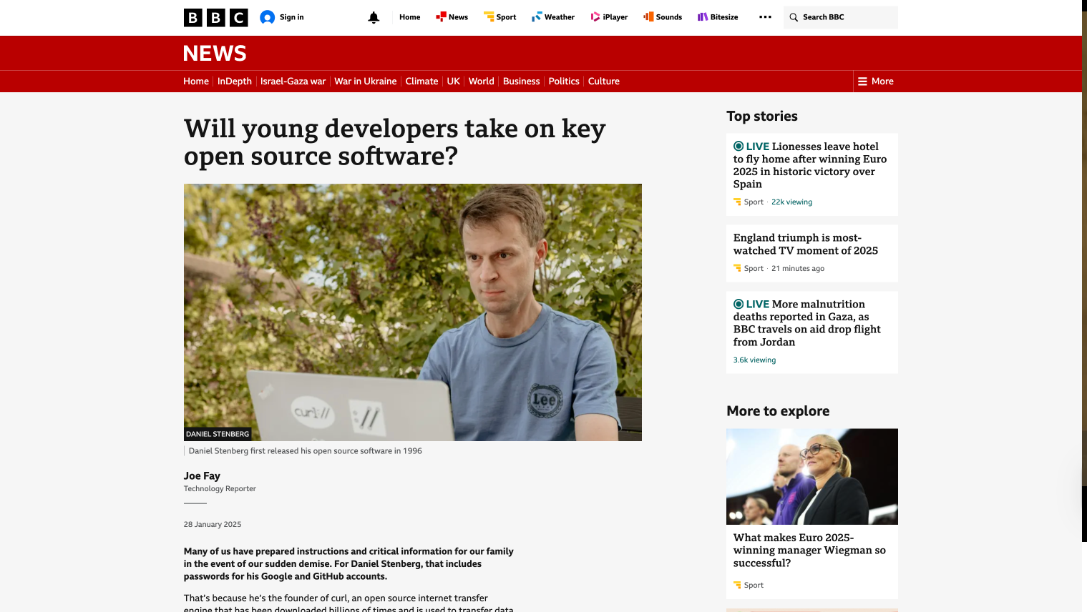This screenshot has height=612, width=1087.
Task: Click the Wiegman Euro 2025 article thumbnail
Action: coord(811,476)
